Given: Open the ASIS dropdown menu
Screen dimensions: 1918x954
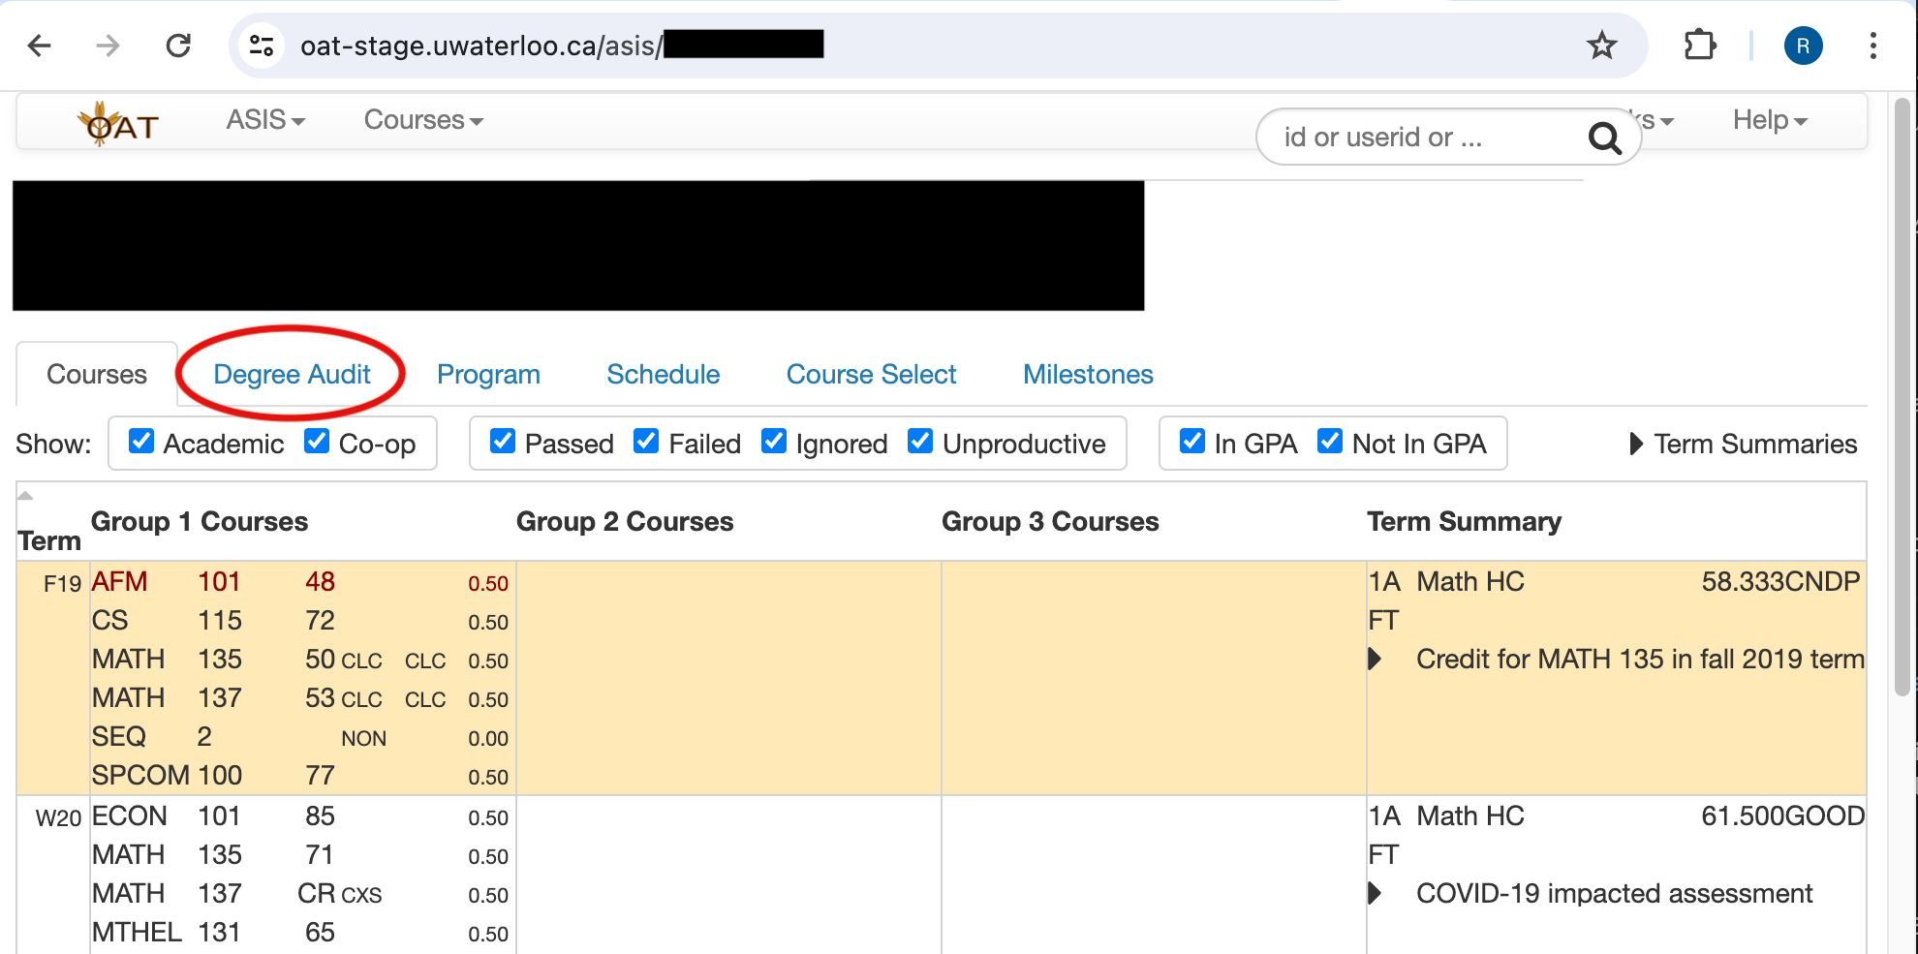Looking at the screenshot, I should point(264,120).
